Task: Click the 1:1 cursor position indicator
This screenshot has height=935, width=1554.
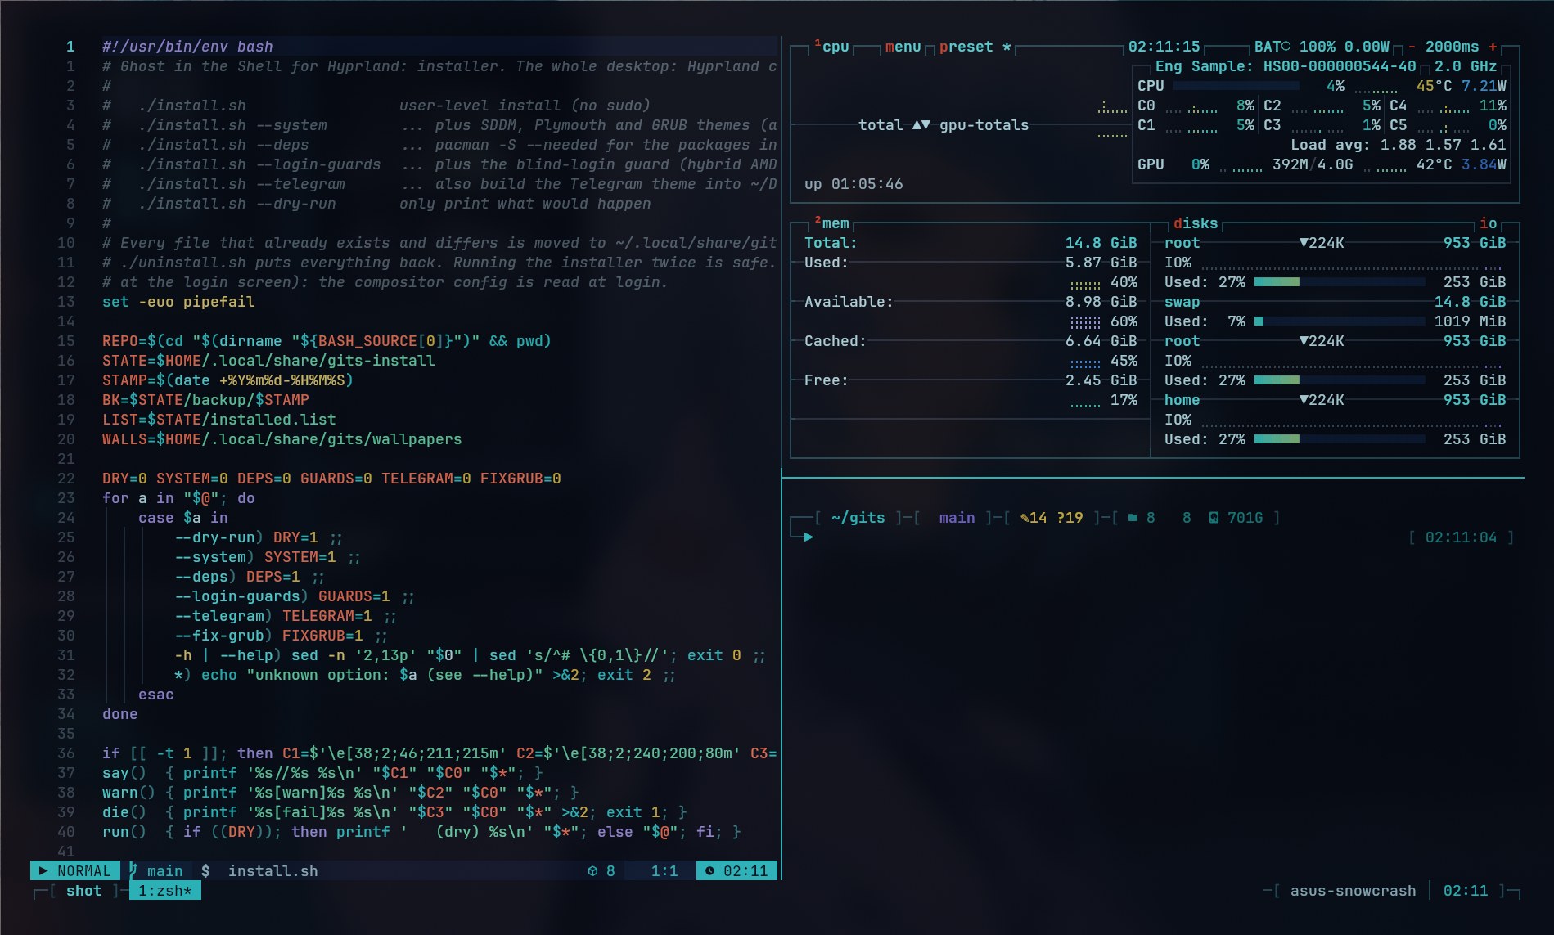Action: 664,871
